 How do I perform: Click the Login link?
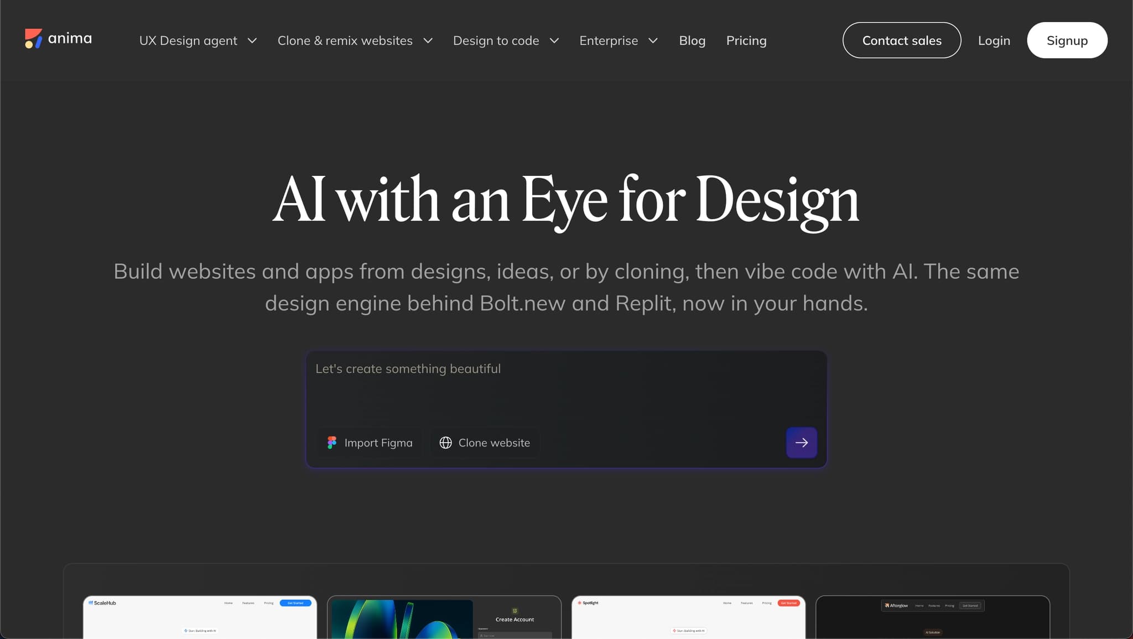[994, 40]
